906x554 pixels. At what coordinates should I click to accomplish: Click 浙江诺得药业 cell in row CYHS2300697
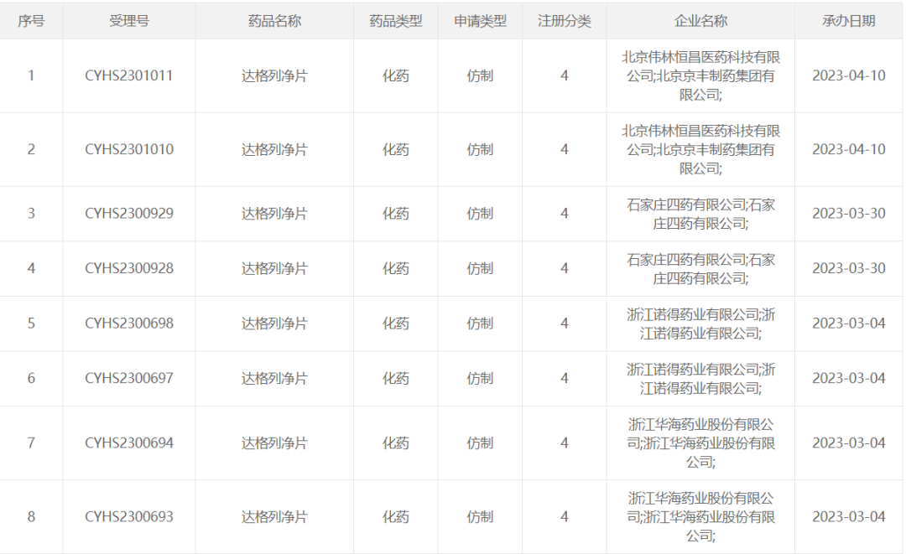point(700,378)
